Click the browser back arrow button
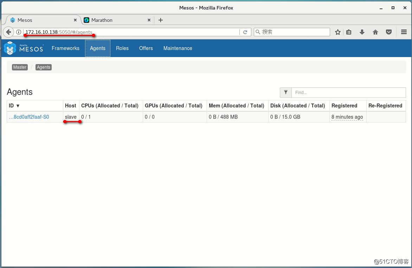The height and width of the screenshot is (268, 412). click(x=8, y=32)
